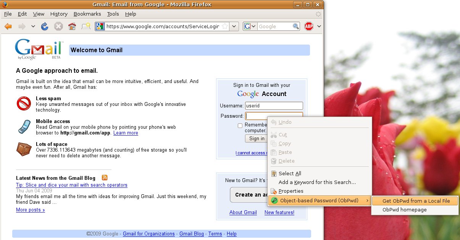The height and width of the screenshot is (240, 460).
Task: Click the Stop loading icon
Action: (58, 26)
